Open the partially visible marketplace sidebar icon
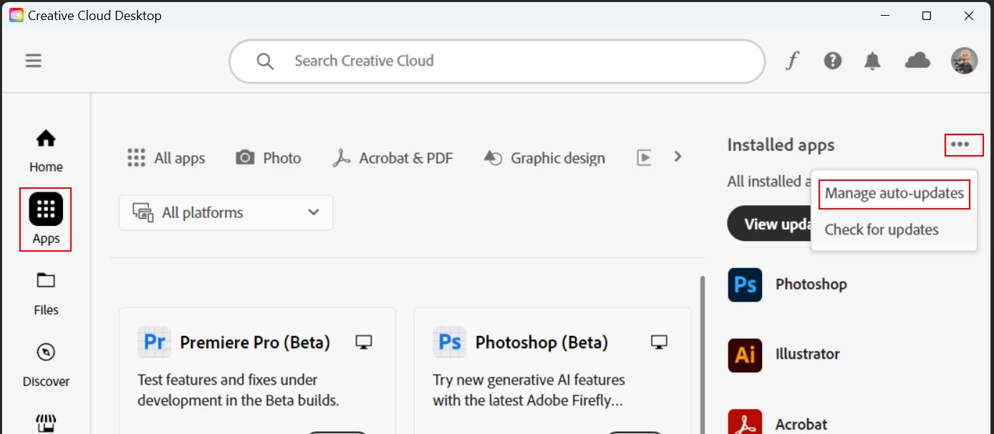Viewport: 994px width, 434px height. click(x=46, y=424)
